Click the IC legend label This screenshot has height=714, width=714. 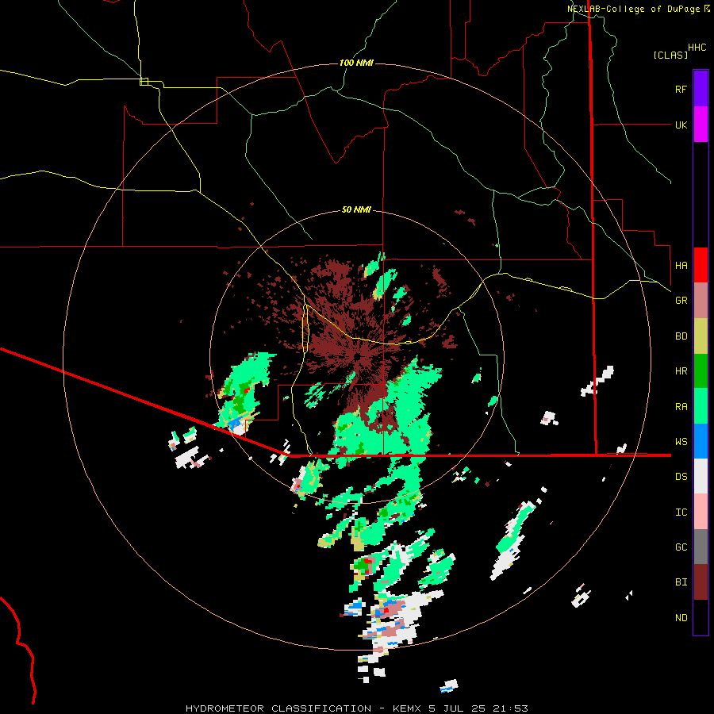pyautogui.click(x=681, y=512)
